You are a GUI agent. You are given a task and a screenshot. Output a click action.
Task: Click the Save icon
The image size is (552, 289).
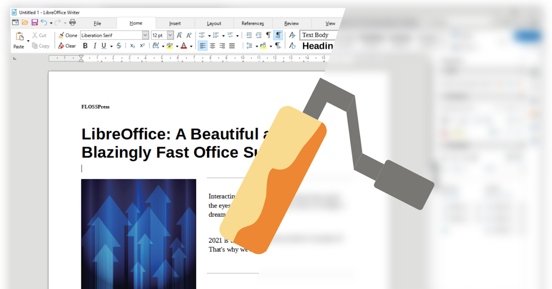click(x=34, y=22)
